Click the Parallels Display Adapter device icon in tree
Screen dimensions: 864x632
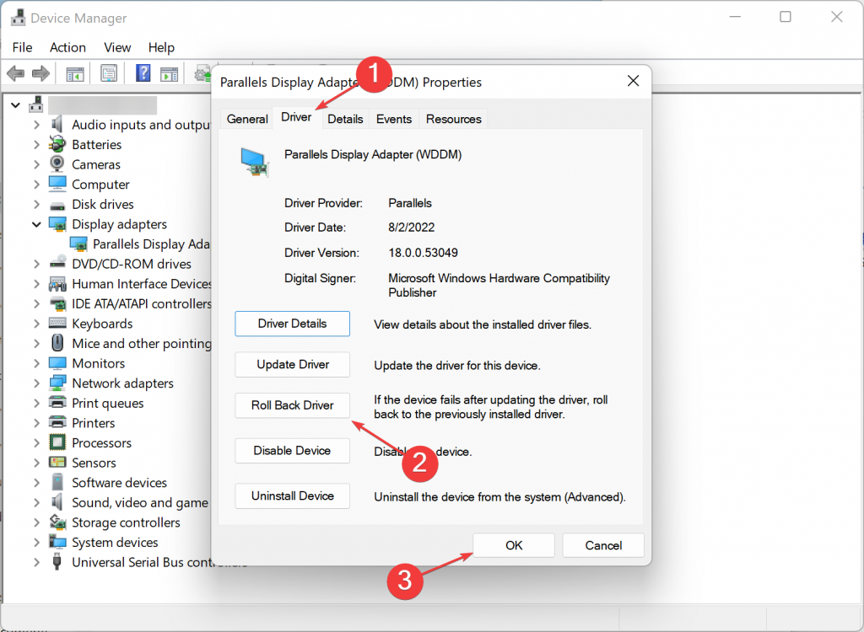point(78,244)
